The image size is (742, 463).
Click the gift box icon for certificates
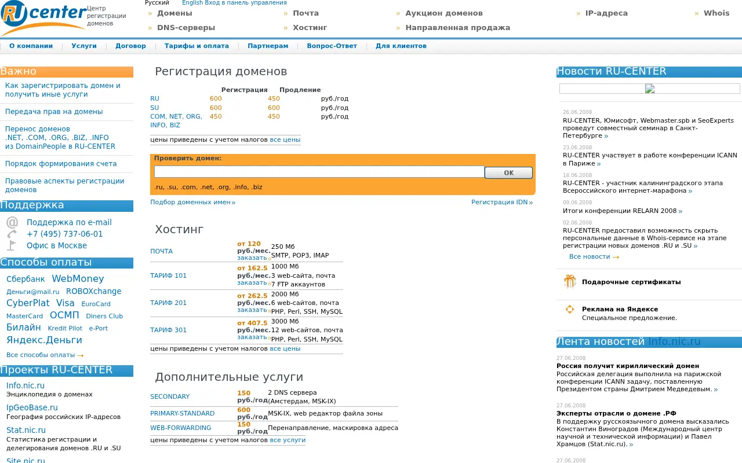tap(570, 282)
